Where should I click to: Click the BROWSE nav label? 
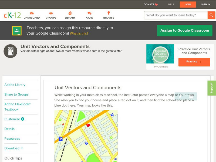coord(109,18)
